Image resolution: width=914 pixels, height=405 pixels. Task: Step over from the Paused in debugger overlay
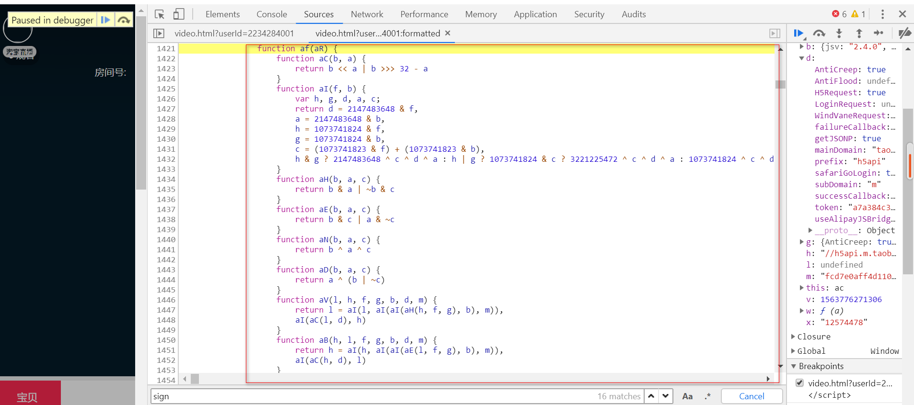pos(124,20)
